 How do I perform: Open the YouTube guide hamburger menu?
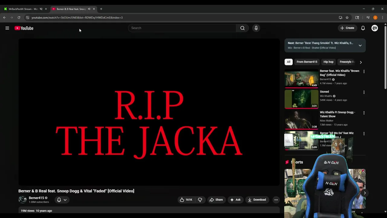(7, 28)
